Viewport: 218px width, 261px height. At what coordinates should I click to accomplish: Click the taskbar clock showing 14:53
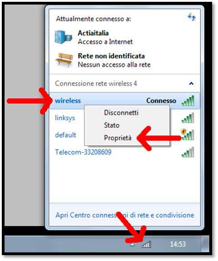click(x=178, y=244)
